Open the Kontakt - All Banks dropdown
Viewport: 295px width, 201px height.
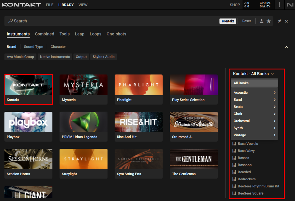(253, 74)
